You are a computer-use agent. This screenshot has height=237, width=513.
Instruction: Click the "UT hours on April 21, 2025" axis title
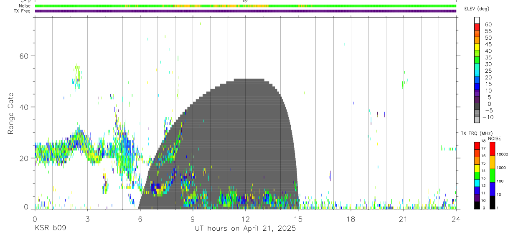pos(245,229)
